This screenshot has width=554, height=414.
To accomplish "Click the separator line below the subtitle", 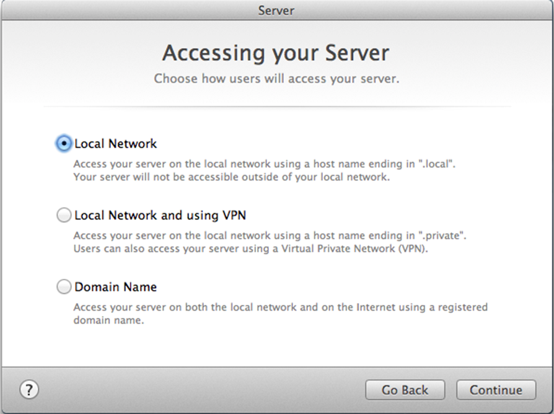I will coord(277,106).
